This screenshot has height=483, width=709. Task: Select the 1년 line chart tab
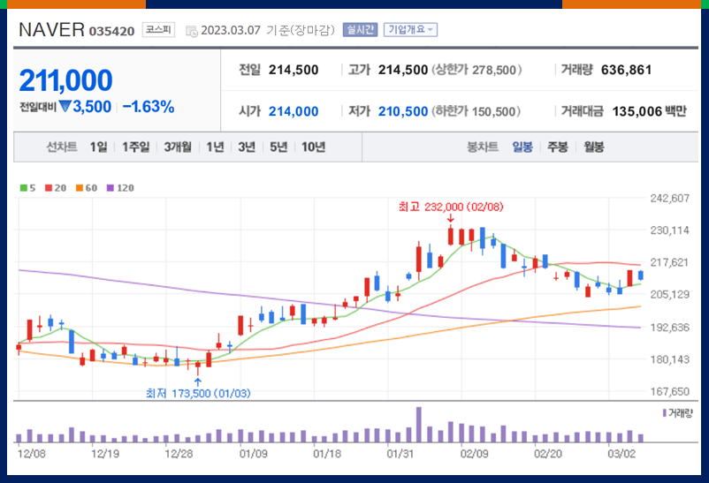coord(215,147)
